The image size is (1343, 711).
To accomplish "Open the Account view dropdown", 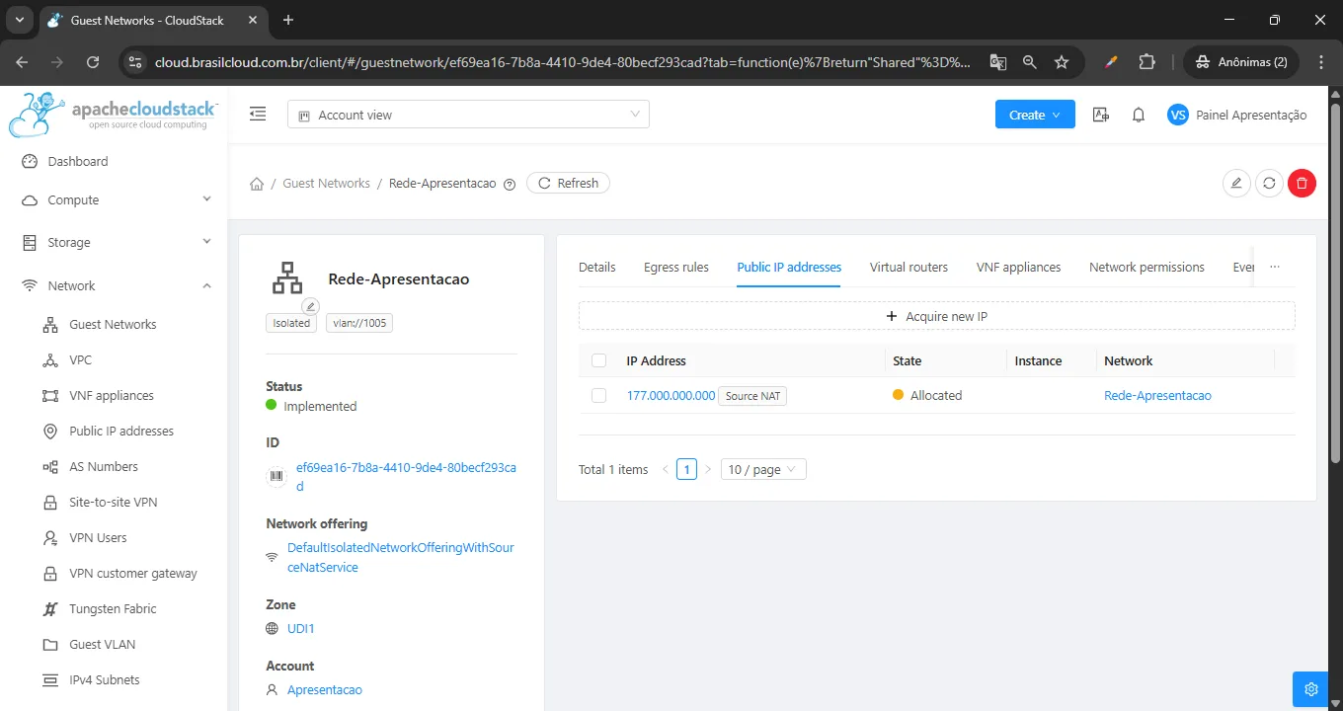I will [468, 115].
